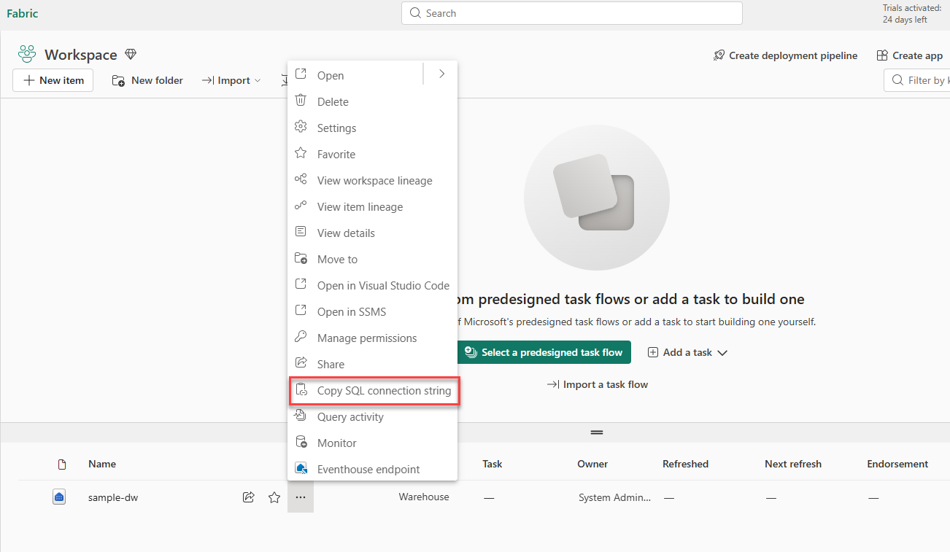Select the Warehouse type cell
The width and height of the screenshot is (950, 552).
424,497
